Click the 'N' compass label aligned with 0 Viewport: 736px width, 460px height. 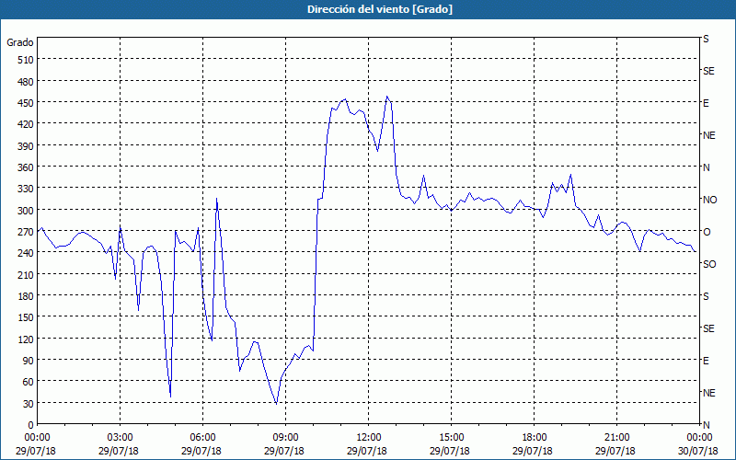tap(707, 425)
